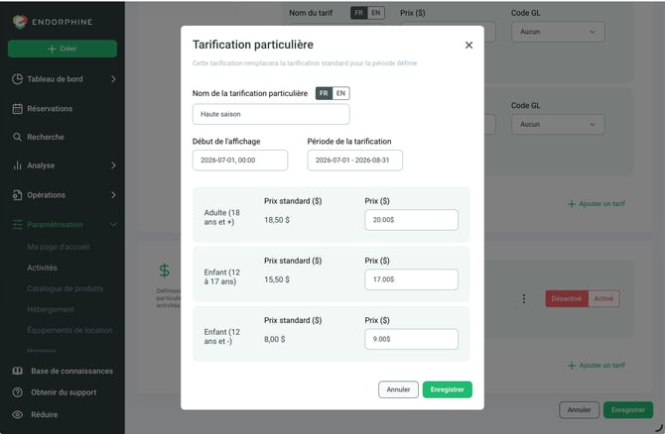This screenshot has width=665, height=434.
Task: Click the Réduire eye icon
Action: 18,415
